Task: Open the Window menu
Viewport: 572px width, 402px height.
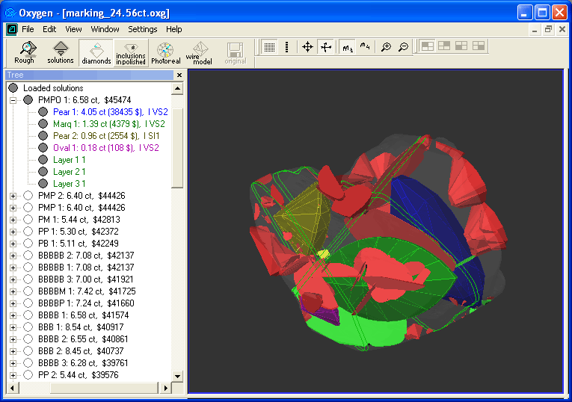Action: 105,29
